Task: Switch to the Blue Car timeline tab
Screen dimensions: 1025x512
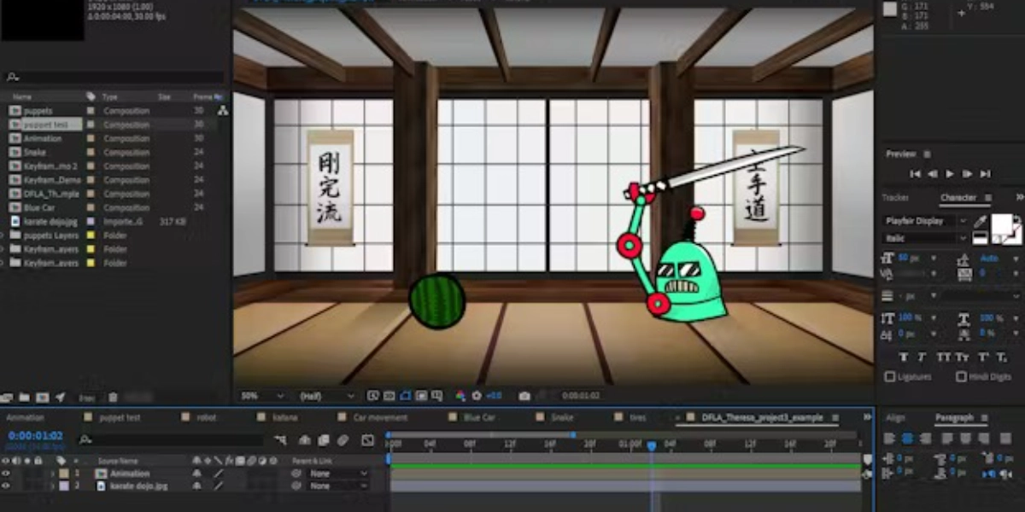Action: click(478, 418)
